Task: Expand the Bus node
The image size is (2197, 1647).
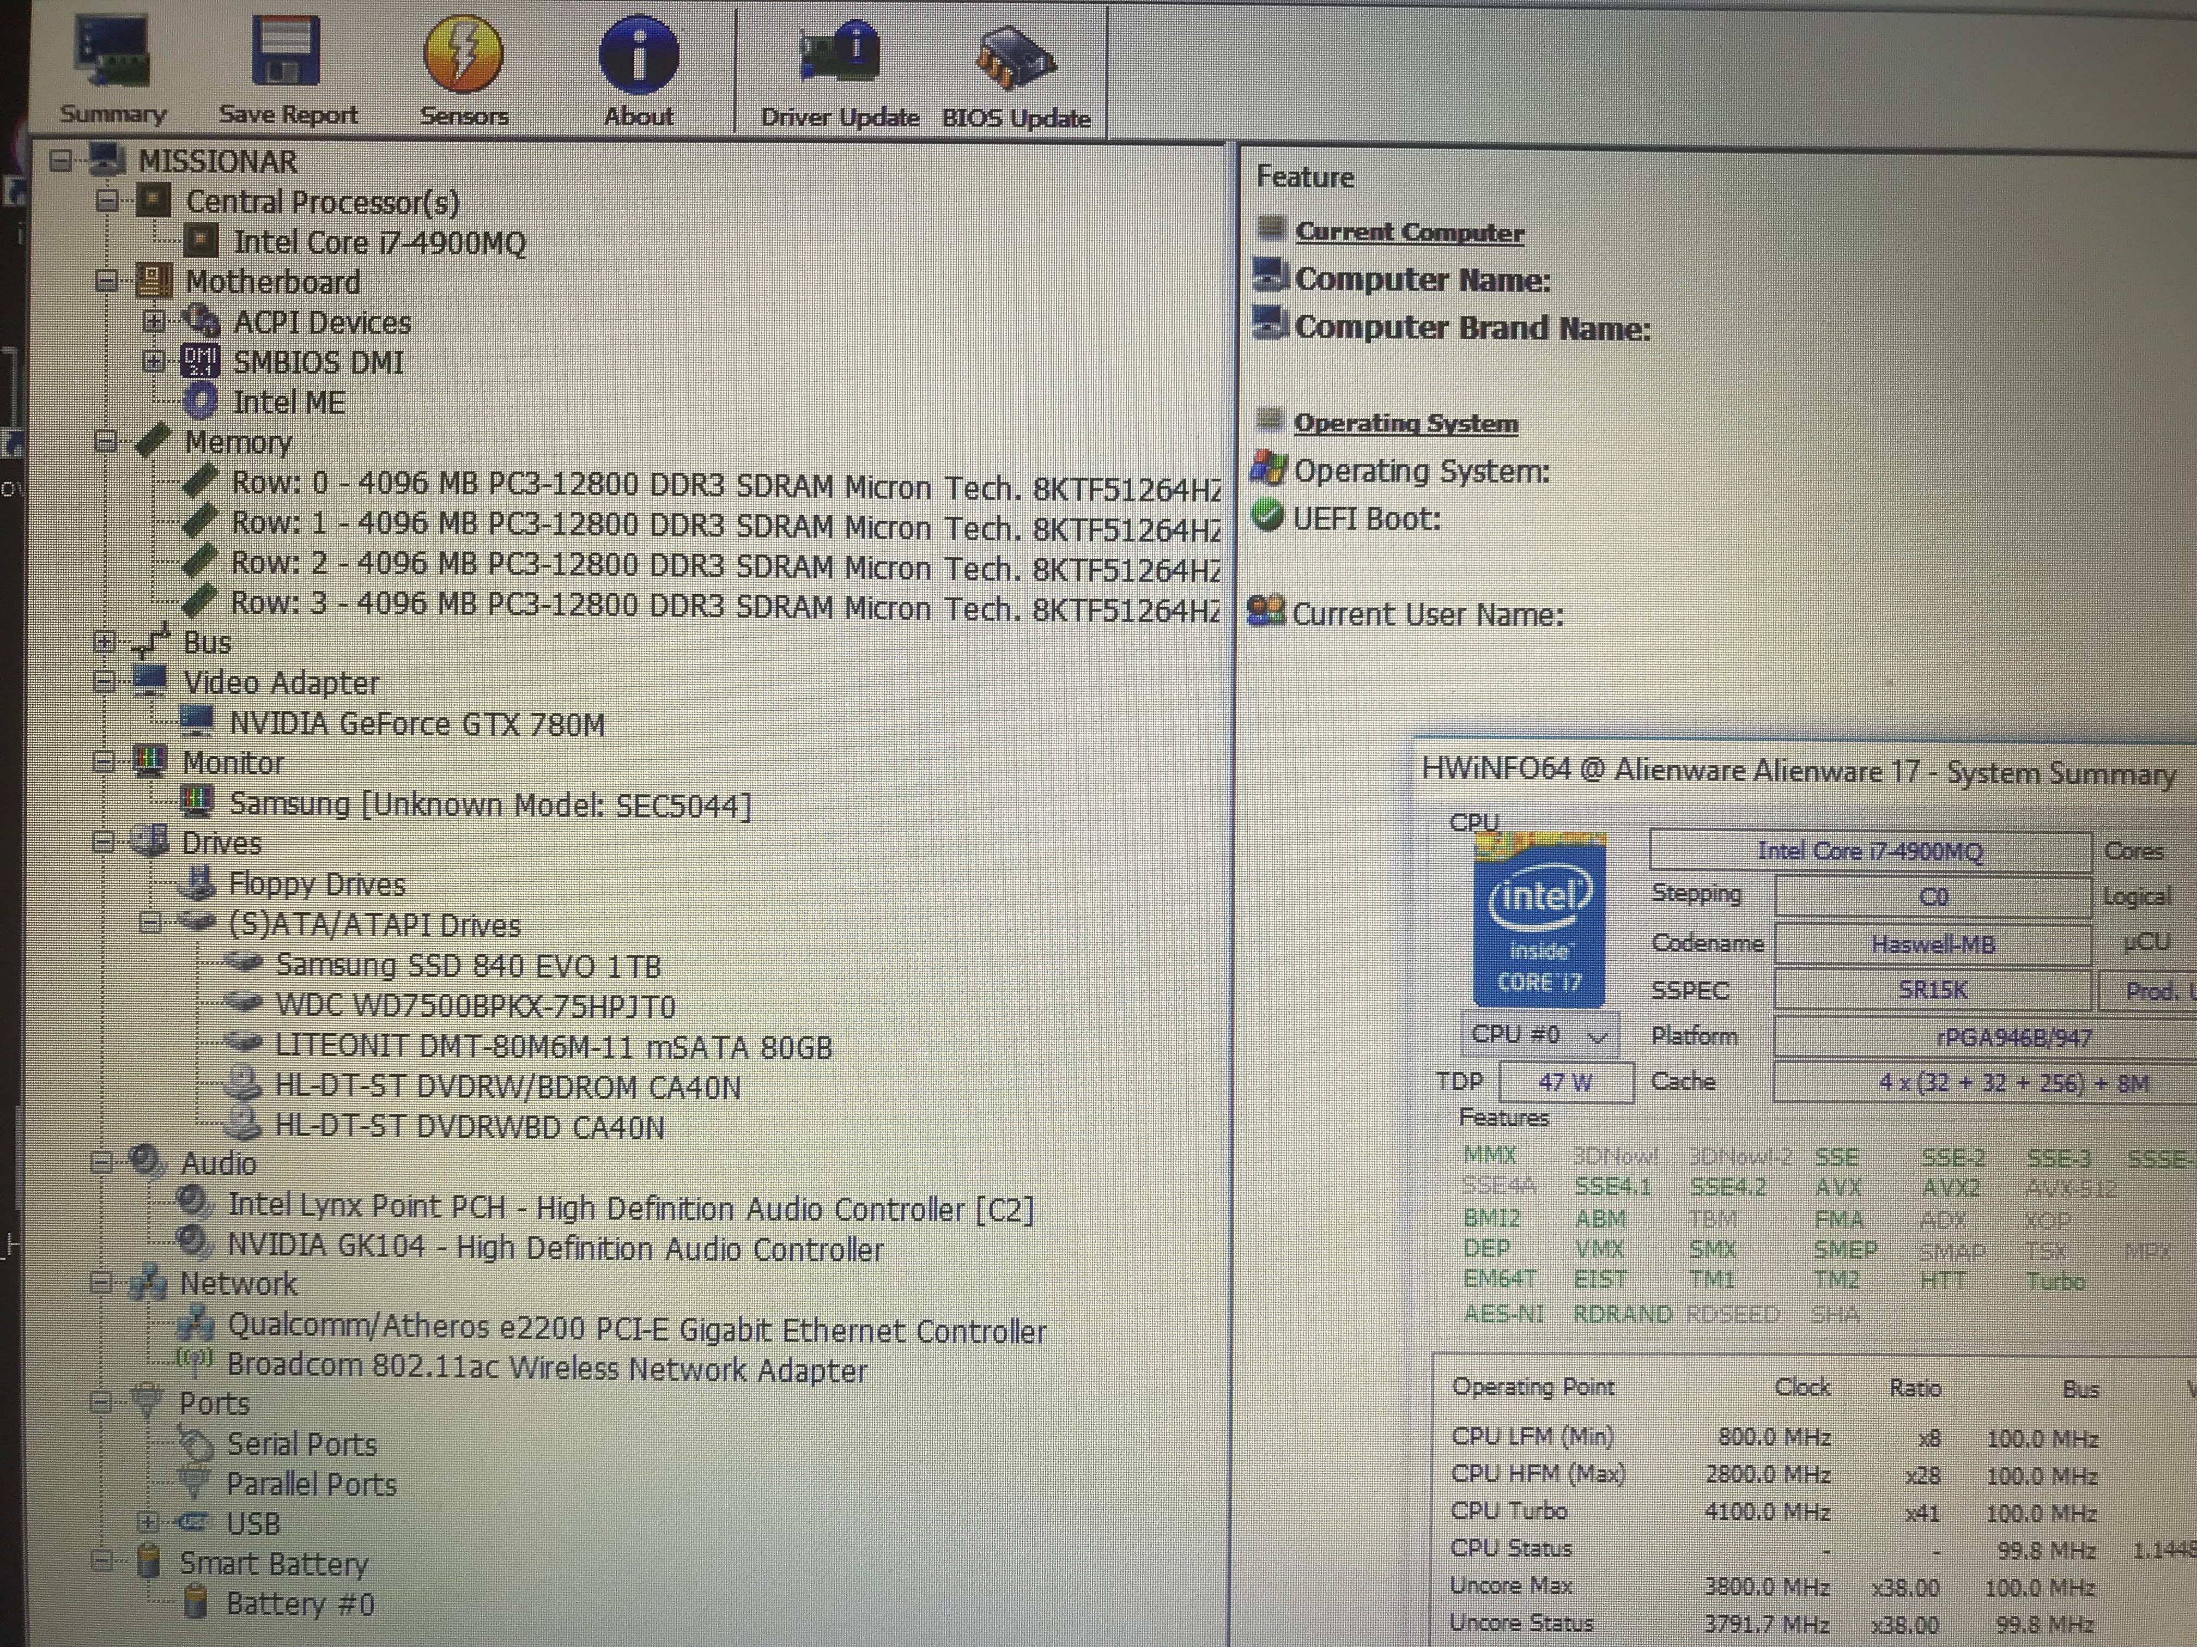Action: point(105,642)
